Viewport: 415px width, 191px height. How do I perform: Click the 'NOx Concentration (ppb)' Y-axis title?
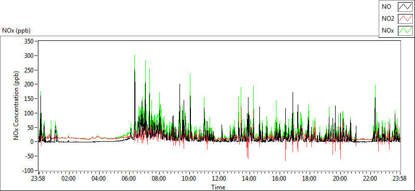(x=17, y=105)
